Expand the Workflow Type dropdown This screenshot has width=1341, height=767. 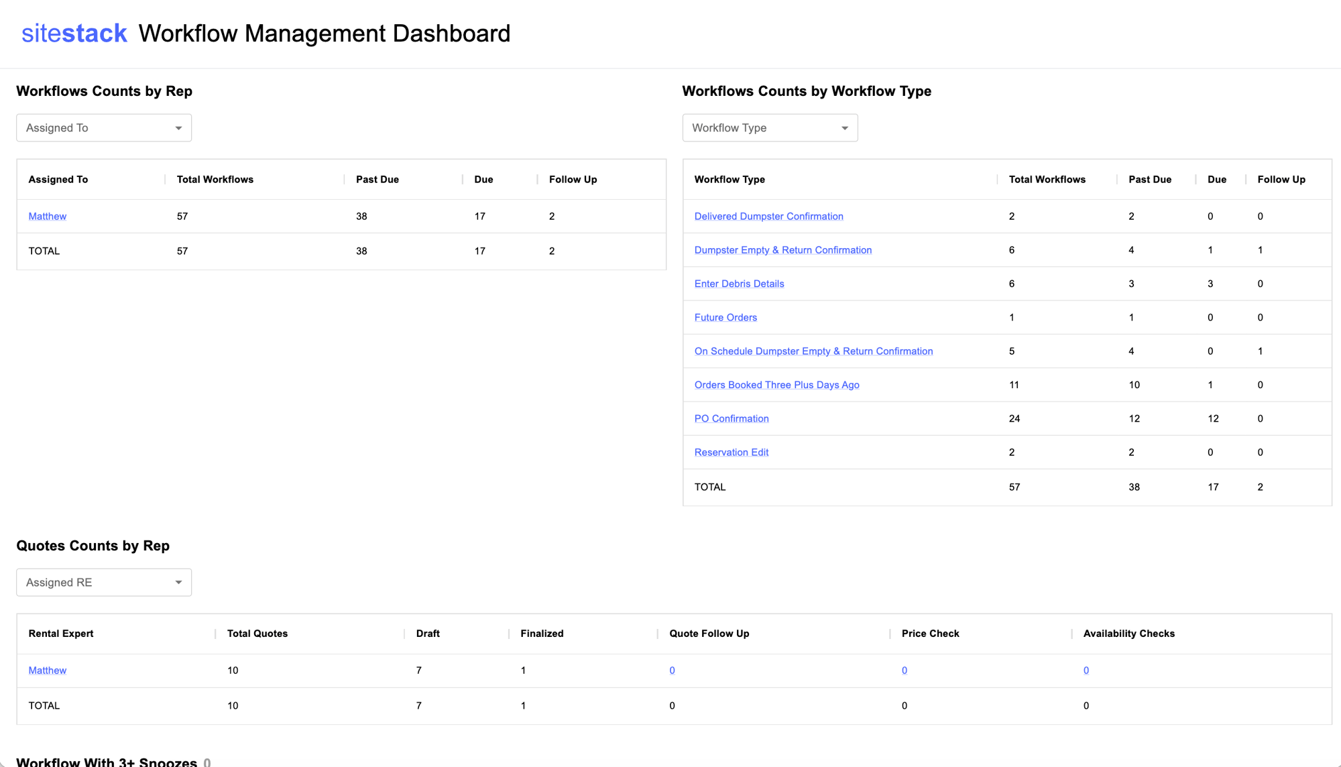[770, 128]
